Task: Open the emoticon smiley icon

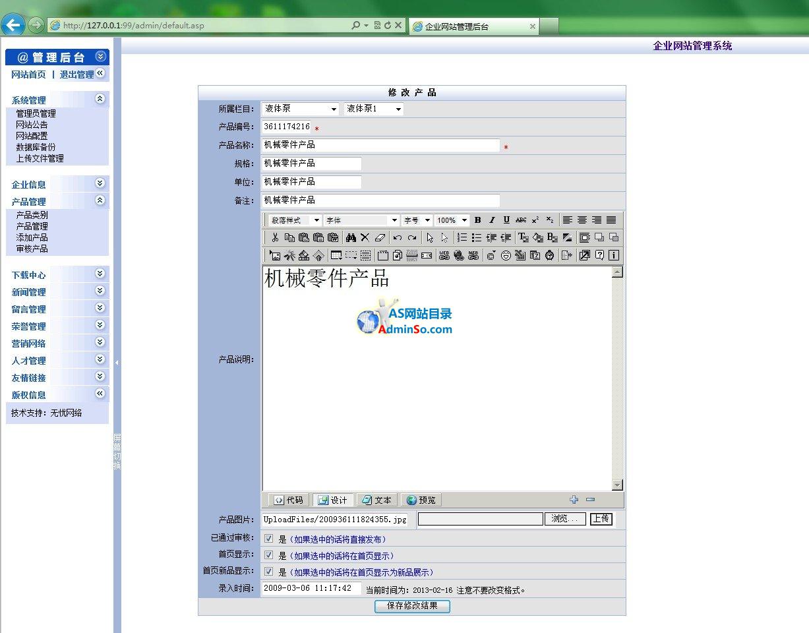Action: point(506,255)
